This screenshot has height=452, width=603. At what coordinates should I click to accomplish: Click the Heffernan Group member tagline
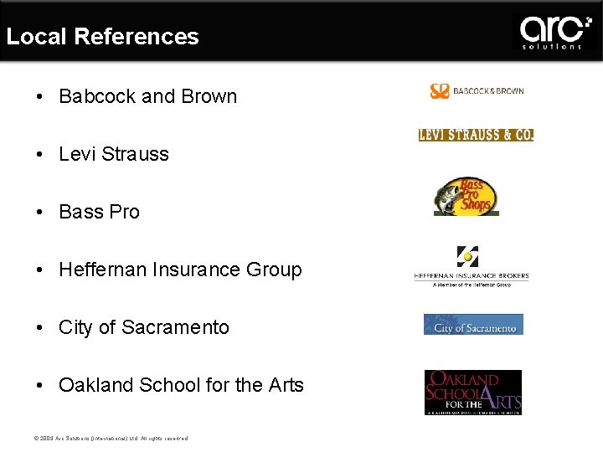click(x=472, y=285)
